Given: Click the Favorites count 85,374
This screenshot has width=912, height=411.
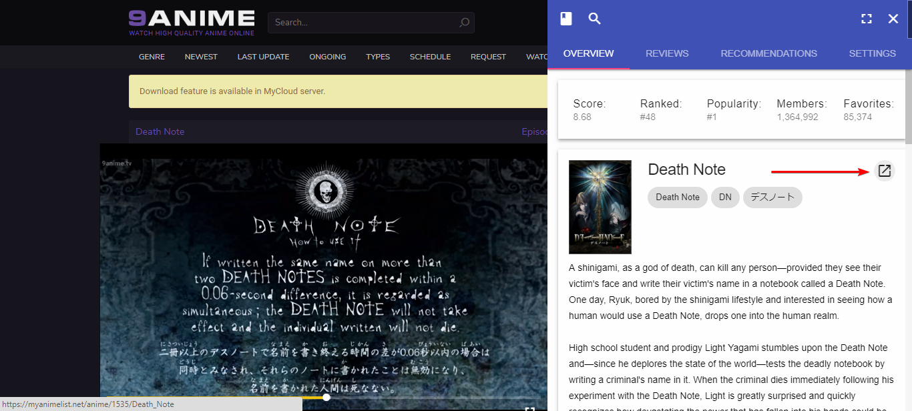Looking at the screenshot, I should (x=857, y=117).
